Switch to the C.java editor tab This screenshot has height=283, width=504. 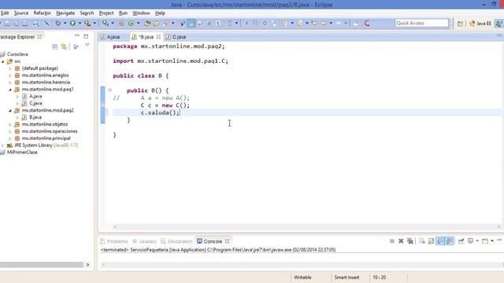pyautogui.click(x=176, y=37)
